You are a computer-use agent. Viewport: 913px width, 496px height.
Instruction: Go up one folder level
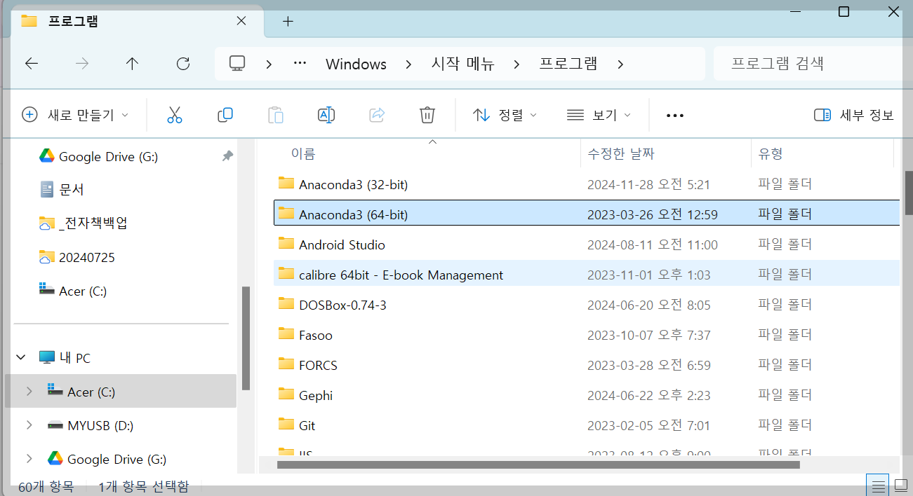132,64
